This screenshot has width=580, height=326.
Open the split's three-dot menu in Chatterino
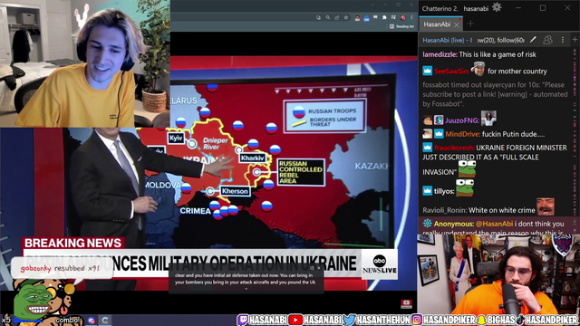[563, 40]
